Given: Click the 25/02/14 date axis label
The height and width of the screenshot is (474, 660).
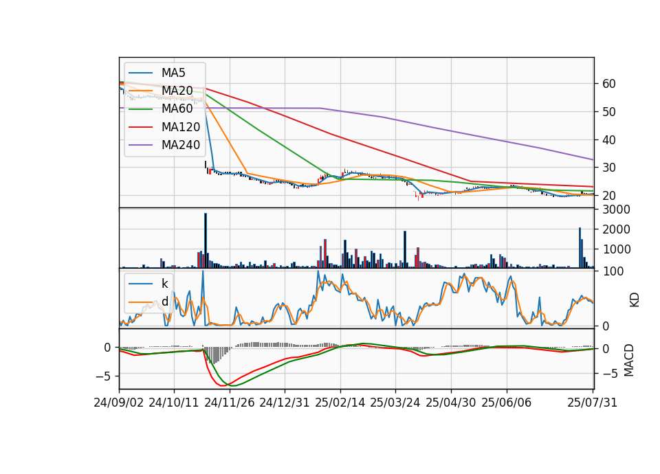Looking at the screenshot, I should (x=340, y=403).
